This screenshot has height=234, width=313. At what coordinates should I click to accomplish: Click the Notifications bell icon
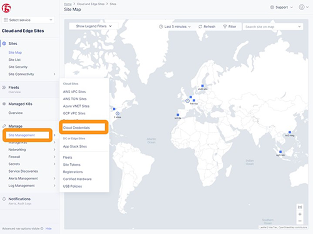4,199
